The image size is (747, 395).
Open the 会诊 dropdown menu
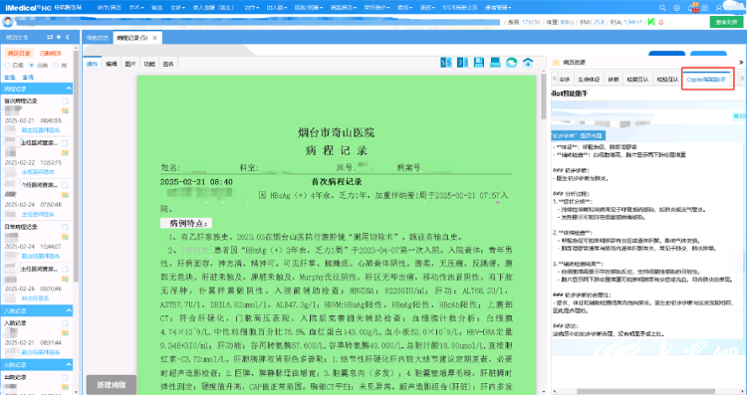click(177, 8)
